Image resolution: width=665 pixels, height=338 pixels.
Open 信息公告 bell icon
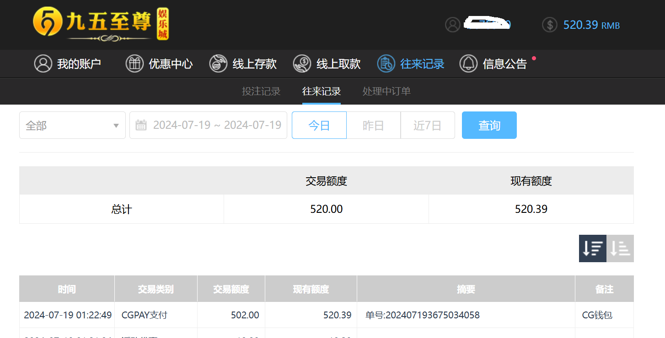pyautogui.click(x=468, y=63)
